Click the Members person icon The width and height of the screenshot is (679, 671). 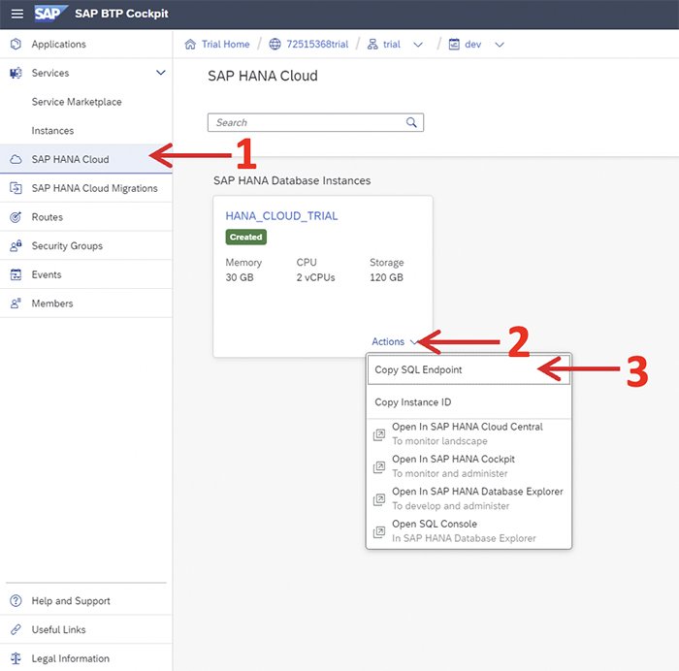click(x=16, y=304)
